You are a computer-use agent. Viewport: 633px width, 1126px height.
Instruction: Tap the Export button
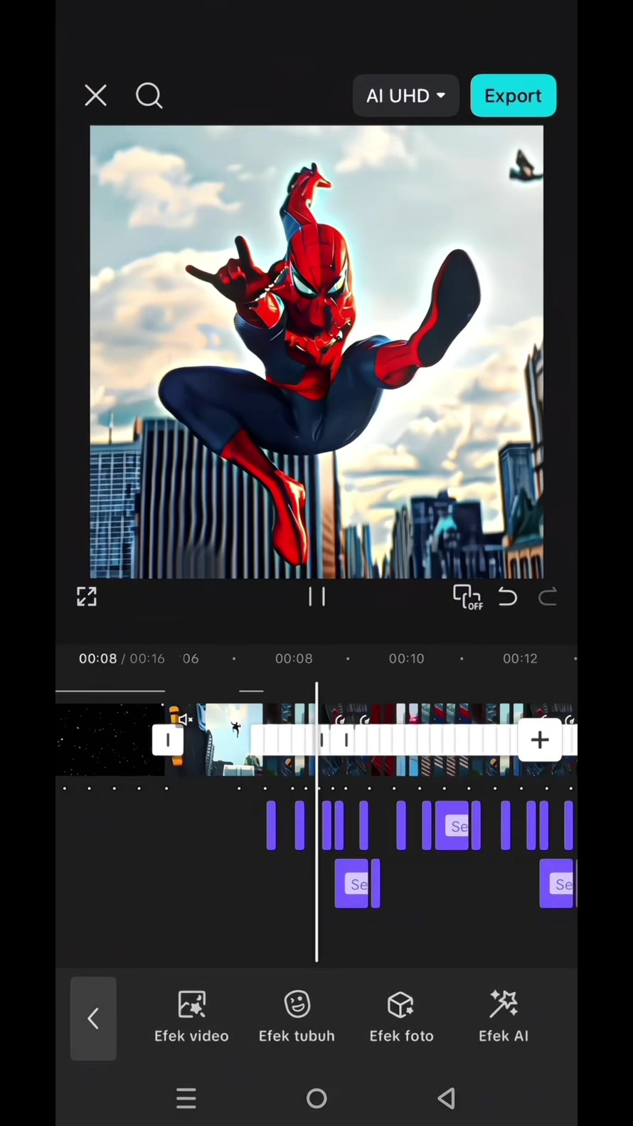pyautogui.click(x=513, y=95)
